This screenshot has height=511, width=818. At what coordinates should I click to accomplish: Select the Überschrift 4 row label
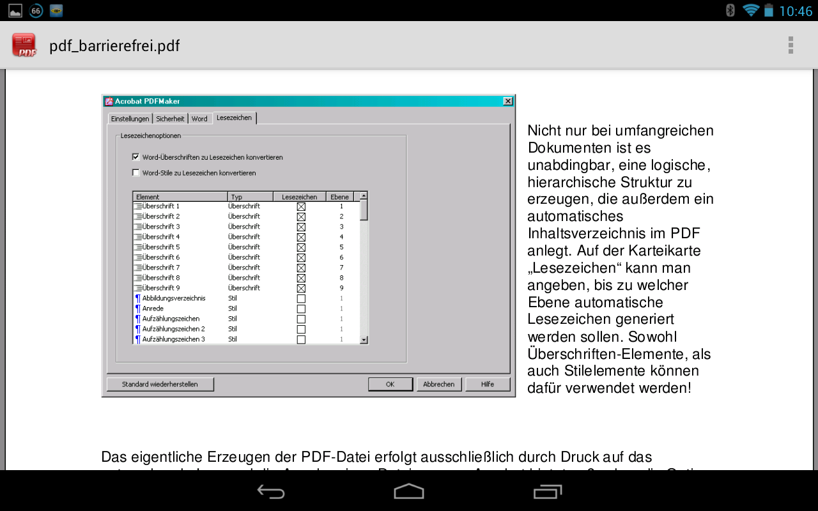[161, 237]
